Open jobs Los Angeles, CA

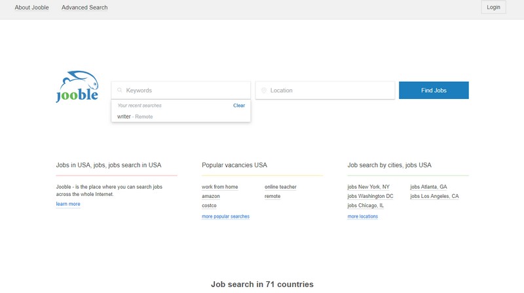(434, 197)
